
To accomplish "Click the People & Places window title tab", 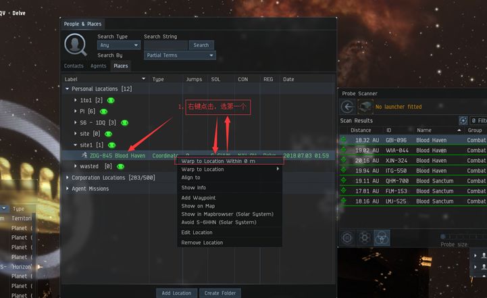I will [82, 24].
